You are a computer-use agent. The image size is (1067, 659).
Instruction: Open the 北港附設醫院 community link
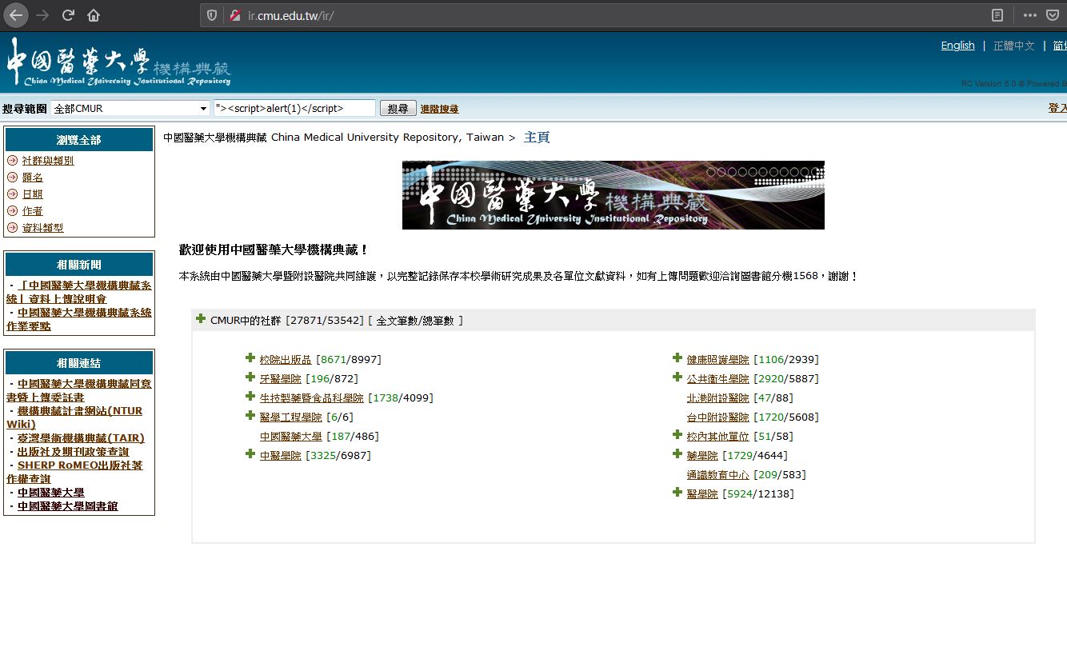[x=718, y=398]
